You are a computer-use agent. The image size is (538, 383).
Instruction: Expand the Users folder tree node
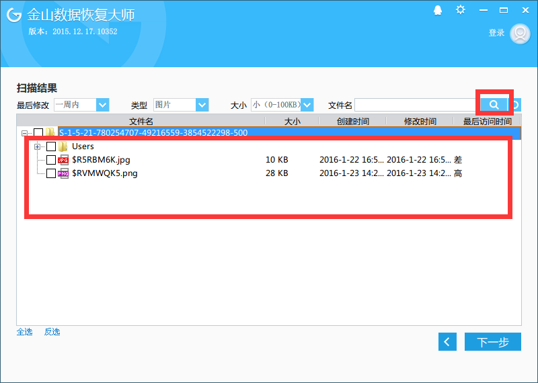tap(38, 146)
